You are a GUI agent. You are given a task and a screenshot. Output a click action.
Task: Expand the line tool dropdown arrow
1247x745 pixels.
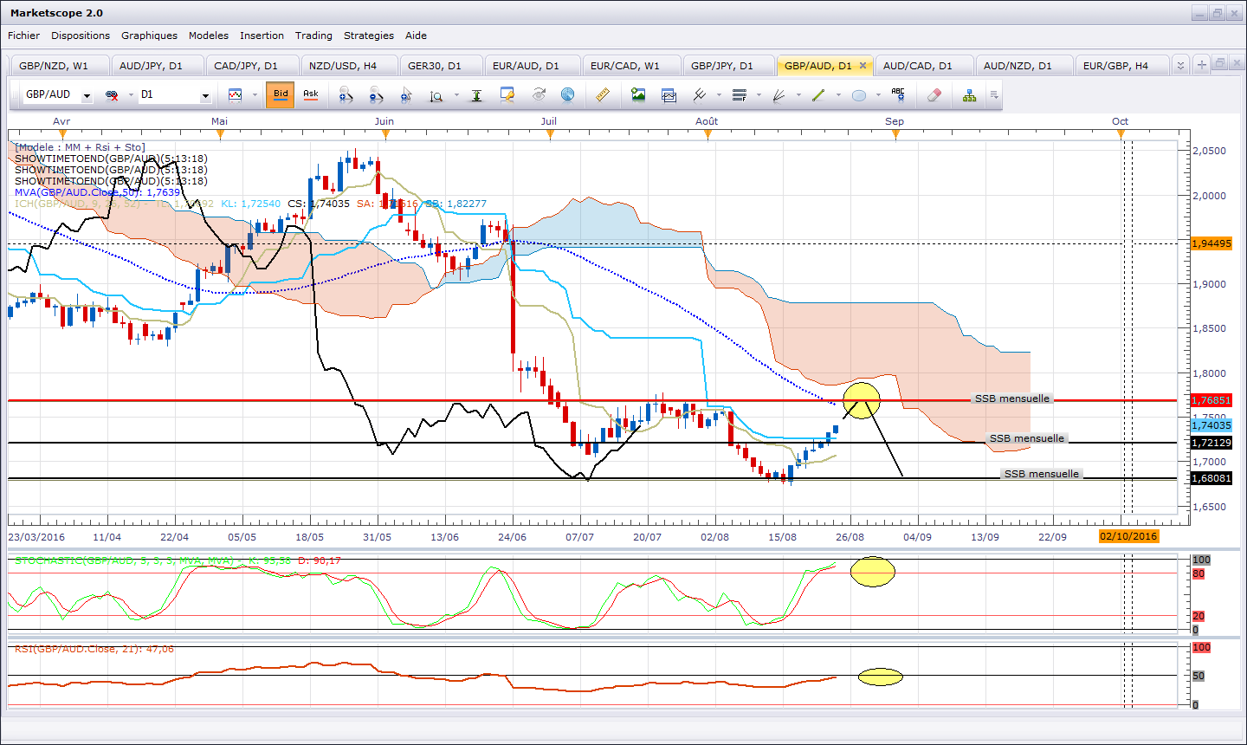[x=837, y=95]
